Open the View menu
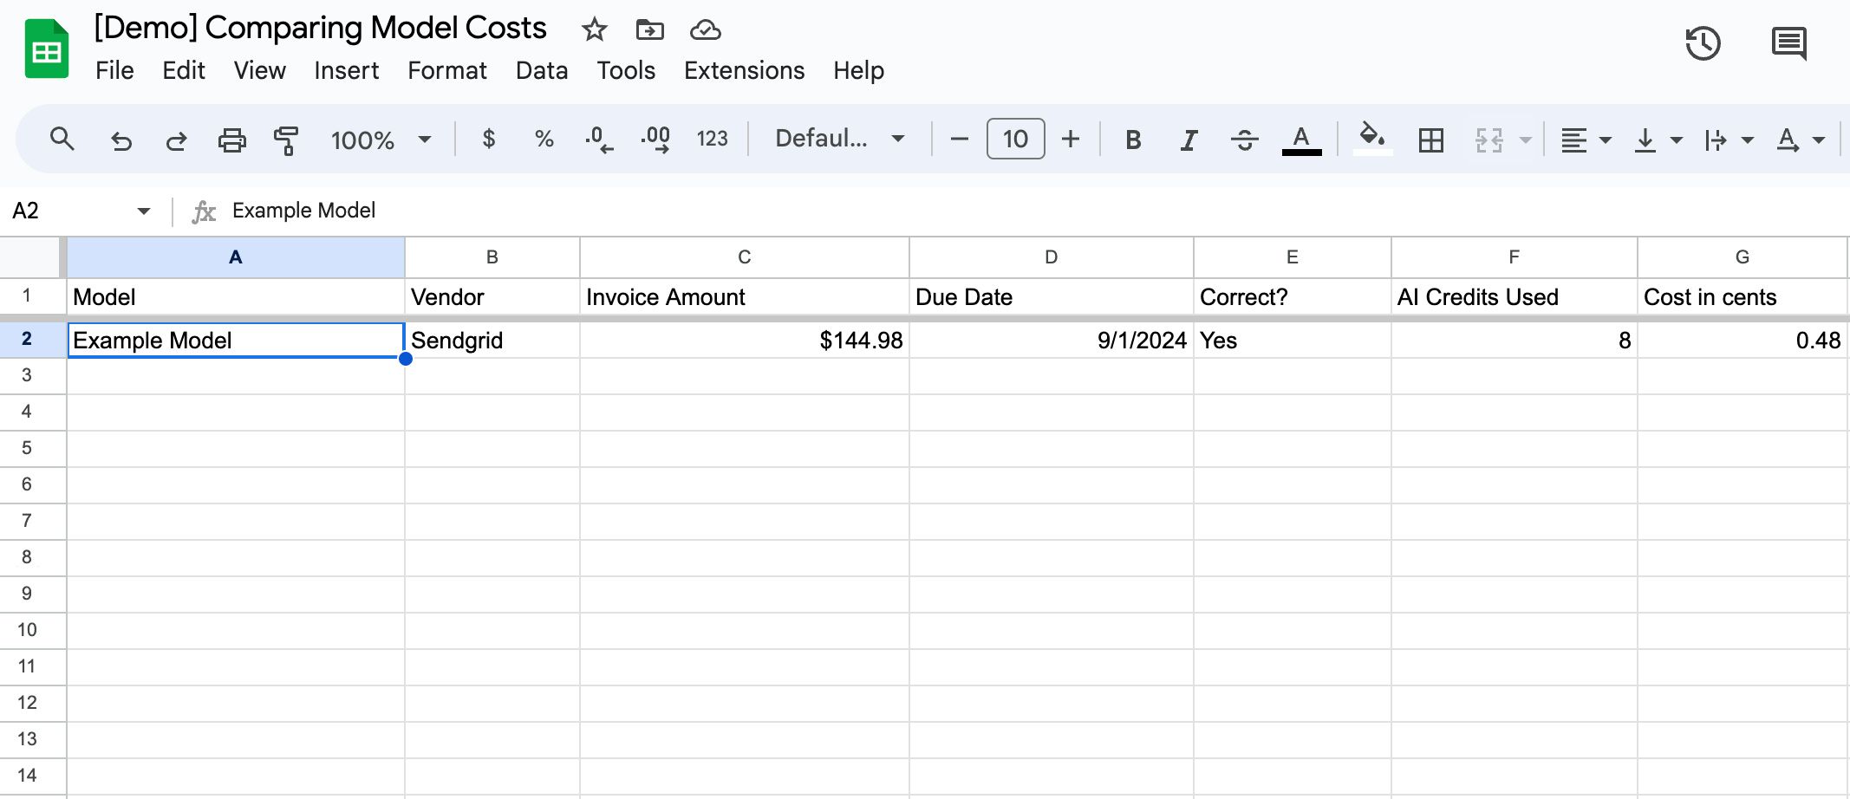1850x799 pixels. tap(259, 70)
